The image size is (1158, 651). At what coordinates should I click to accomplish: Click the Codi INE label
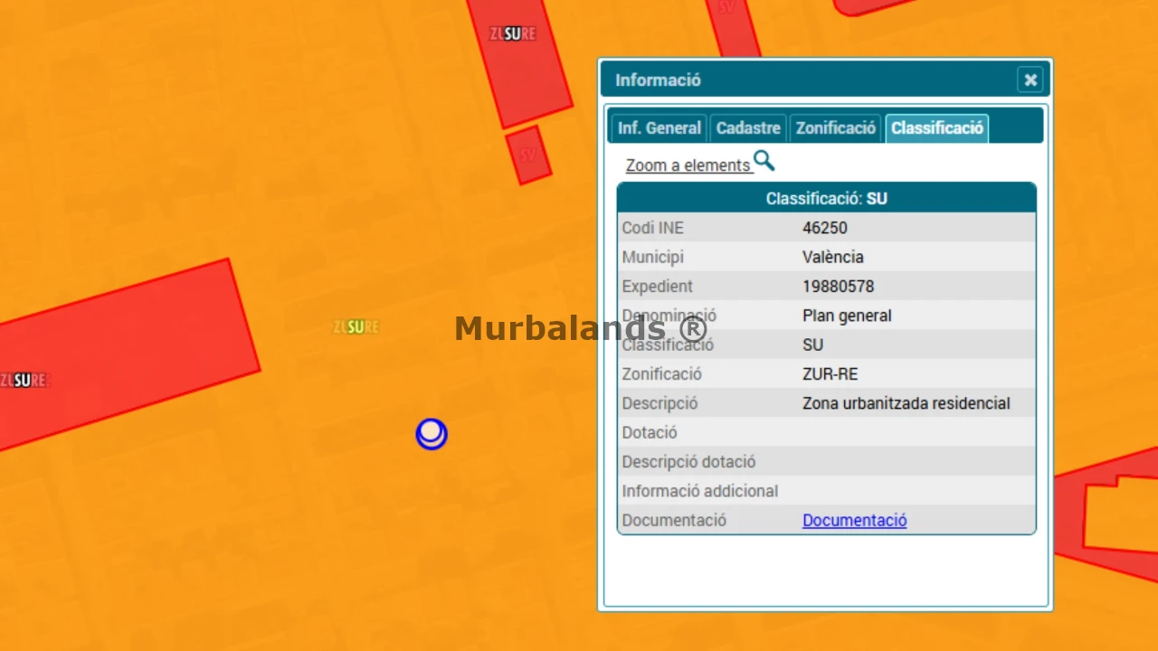click(652, 228)
